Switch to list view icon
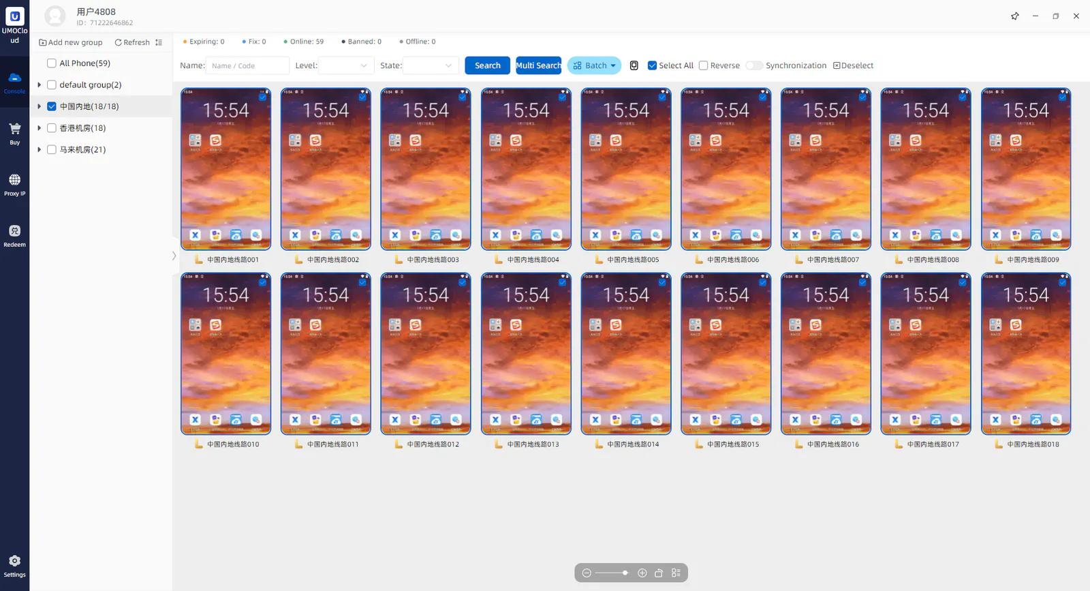This screenshot has width=1090, height=591. [x=676, y=573]
